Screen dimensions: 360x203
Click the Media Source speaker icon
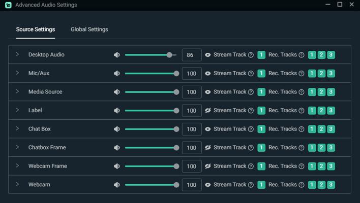tap(117, 92)
